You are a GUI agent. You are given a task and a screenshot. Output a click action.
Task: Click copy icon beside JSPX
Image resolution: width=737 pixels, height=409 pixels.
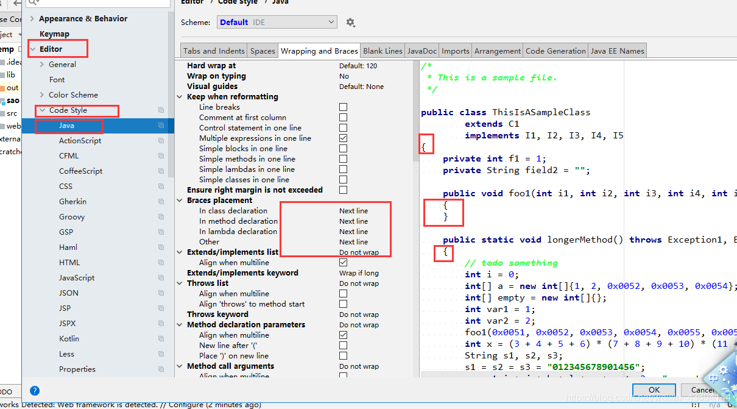pos(161,324)
